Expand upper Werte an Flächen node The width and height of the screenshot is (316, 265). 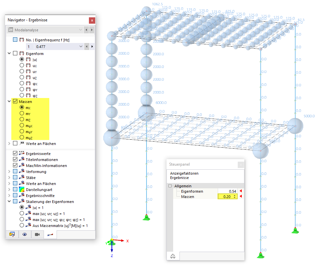pyautogui.click(x=9, y=143)
